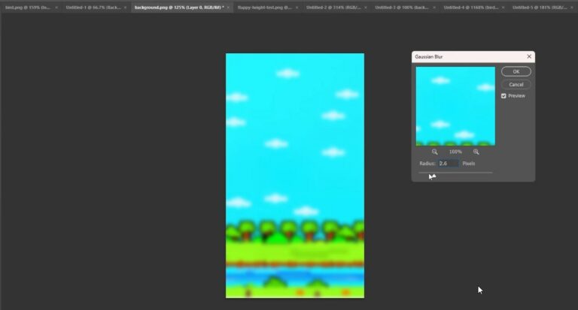Disable the Preview checkbox
Image resolution: width=578 pixels, height=310 pixels.
point(503,96)
